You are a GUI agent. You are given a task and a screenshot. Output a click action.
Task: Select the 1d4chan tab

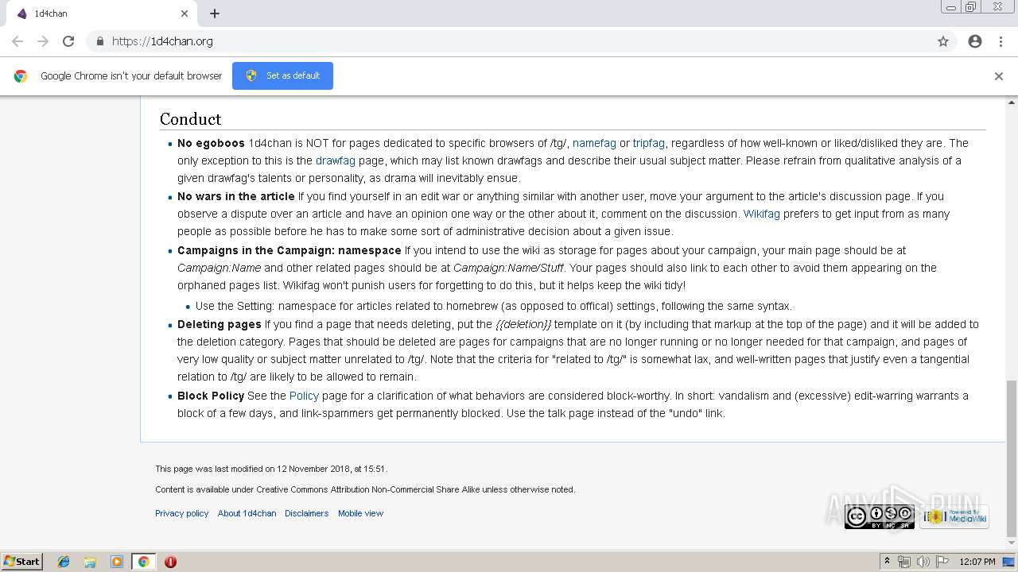tap(102, 14)
